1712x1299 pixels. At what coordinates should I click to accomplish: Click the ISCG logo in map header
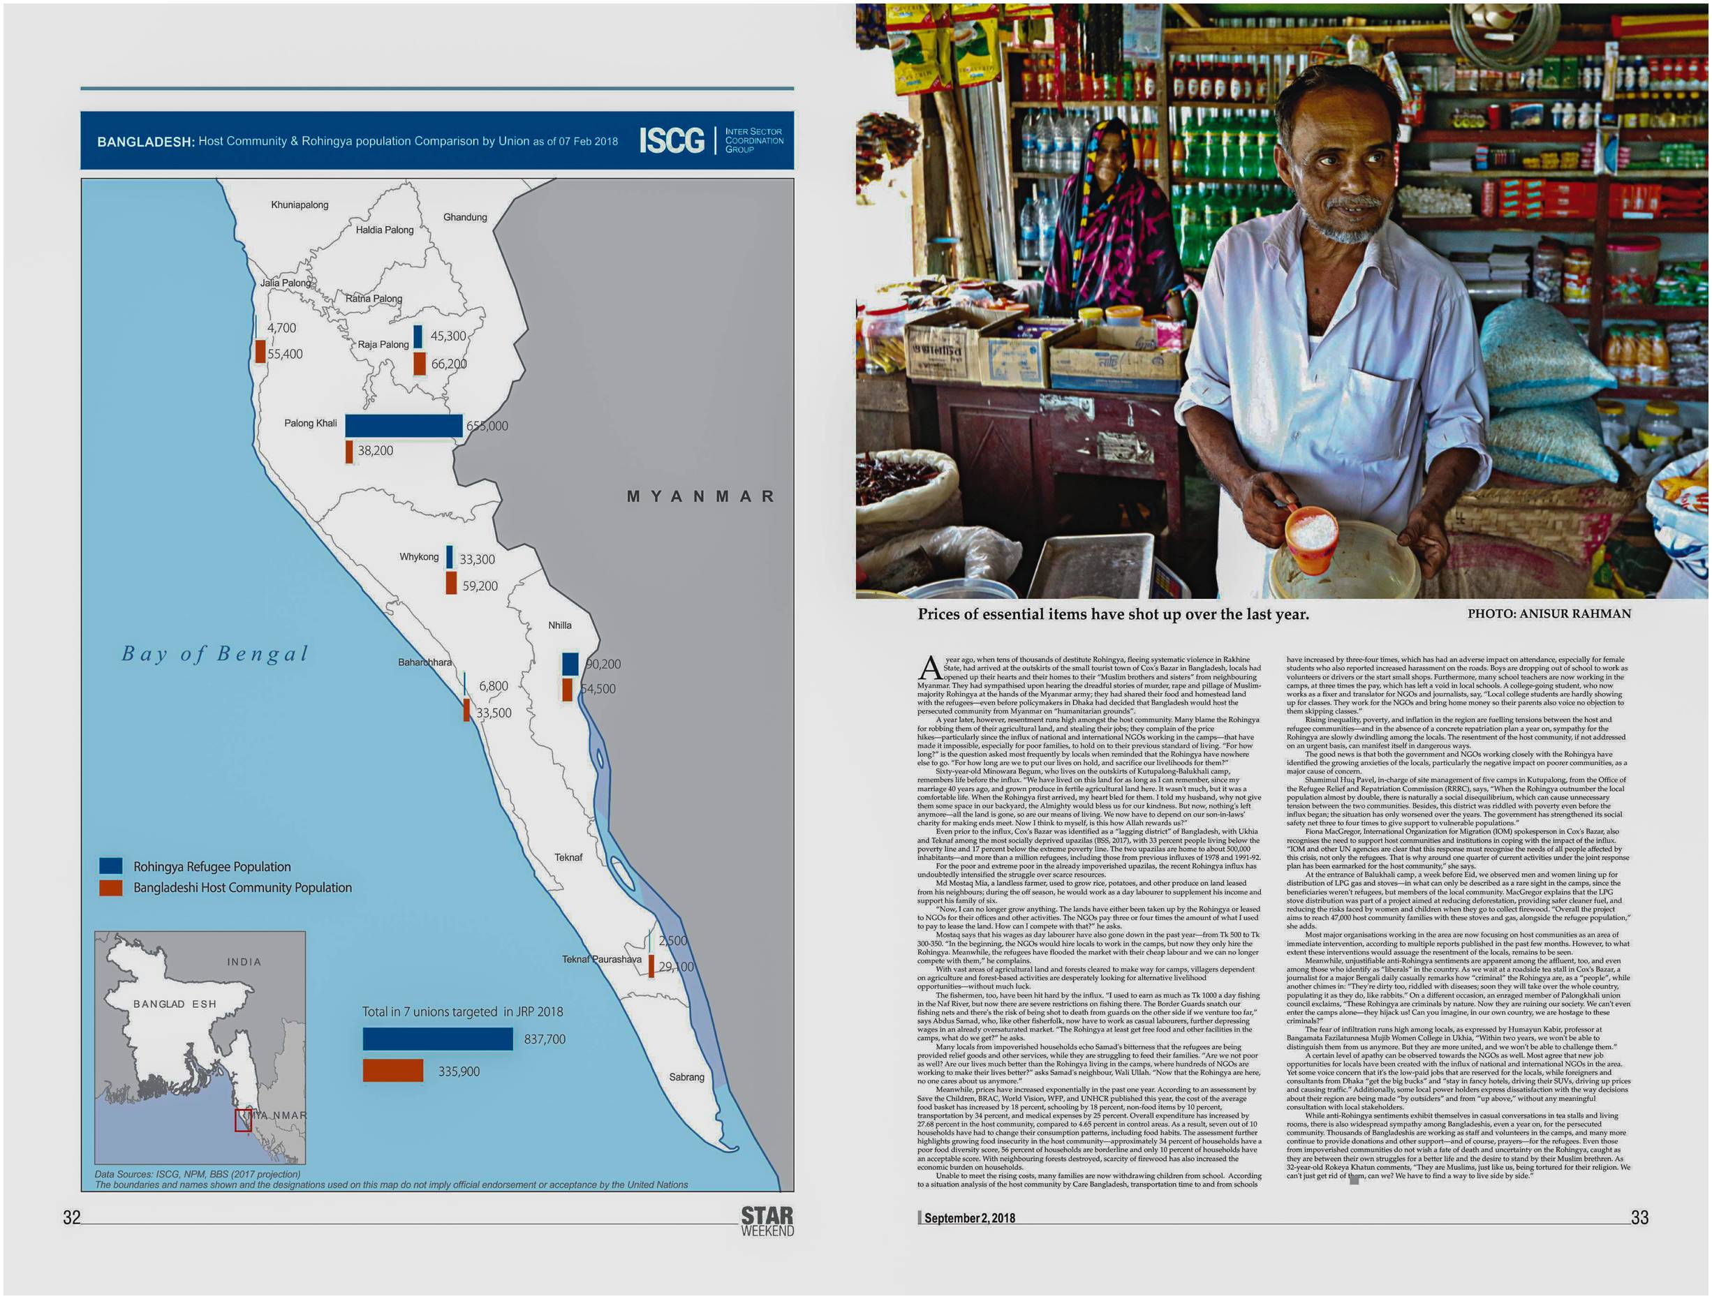pos(671,141)
